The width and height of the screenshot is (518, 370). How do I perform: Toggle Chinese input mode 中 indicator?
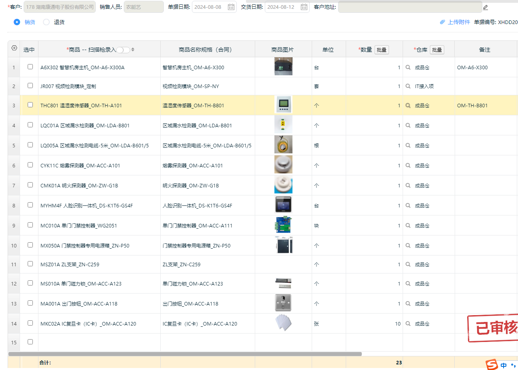coord(504,365)
